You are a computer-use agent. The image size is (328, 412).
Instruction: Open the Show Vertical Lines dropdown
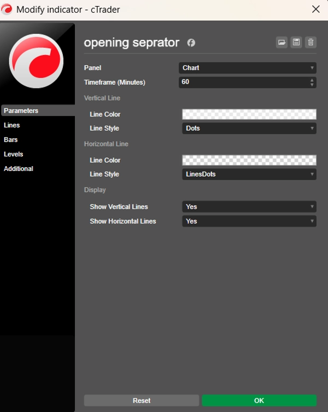pos(249,207)
